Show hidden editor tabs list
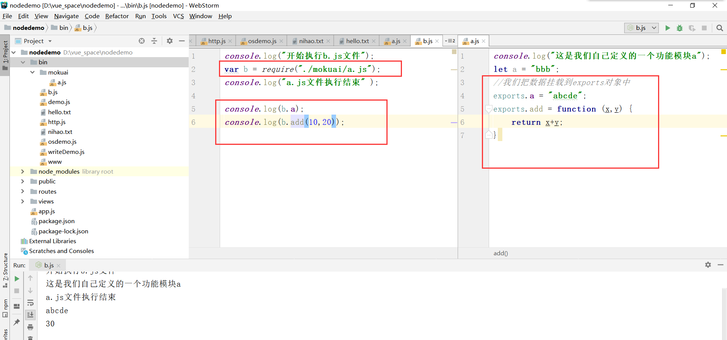This screenshot has height=340, width=727. 450,41
